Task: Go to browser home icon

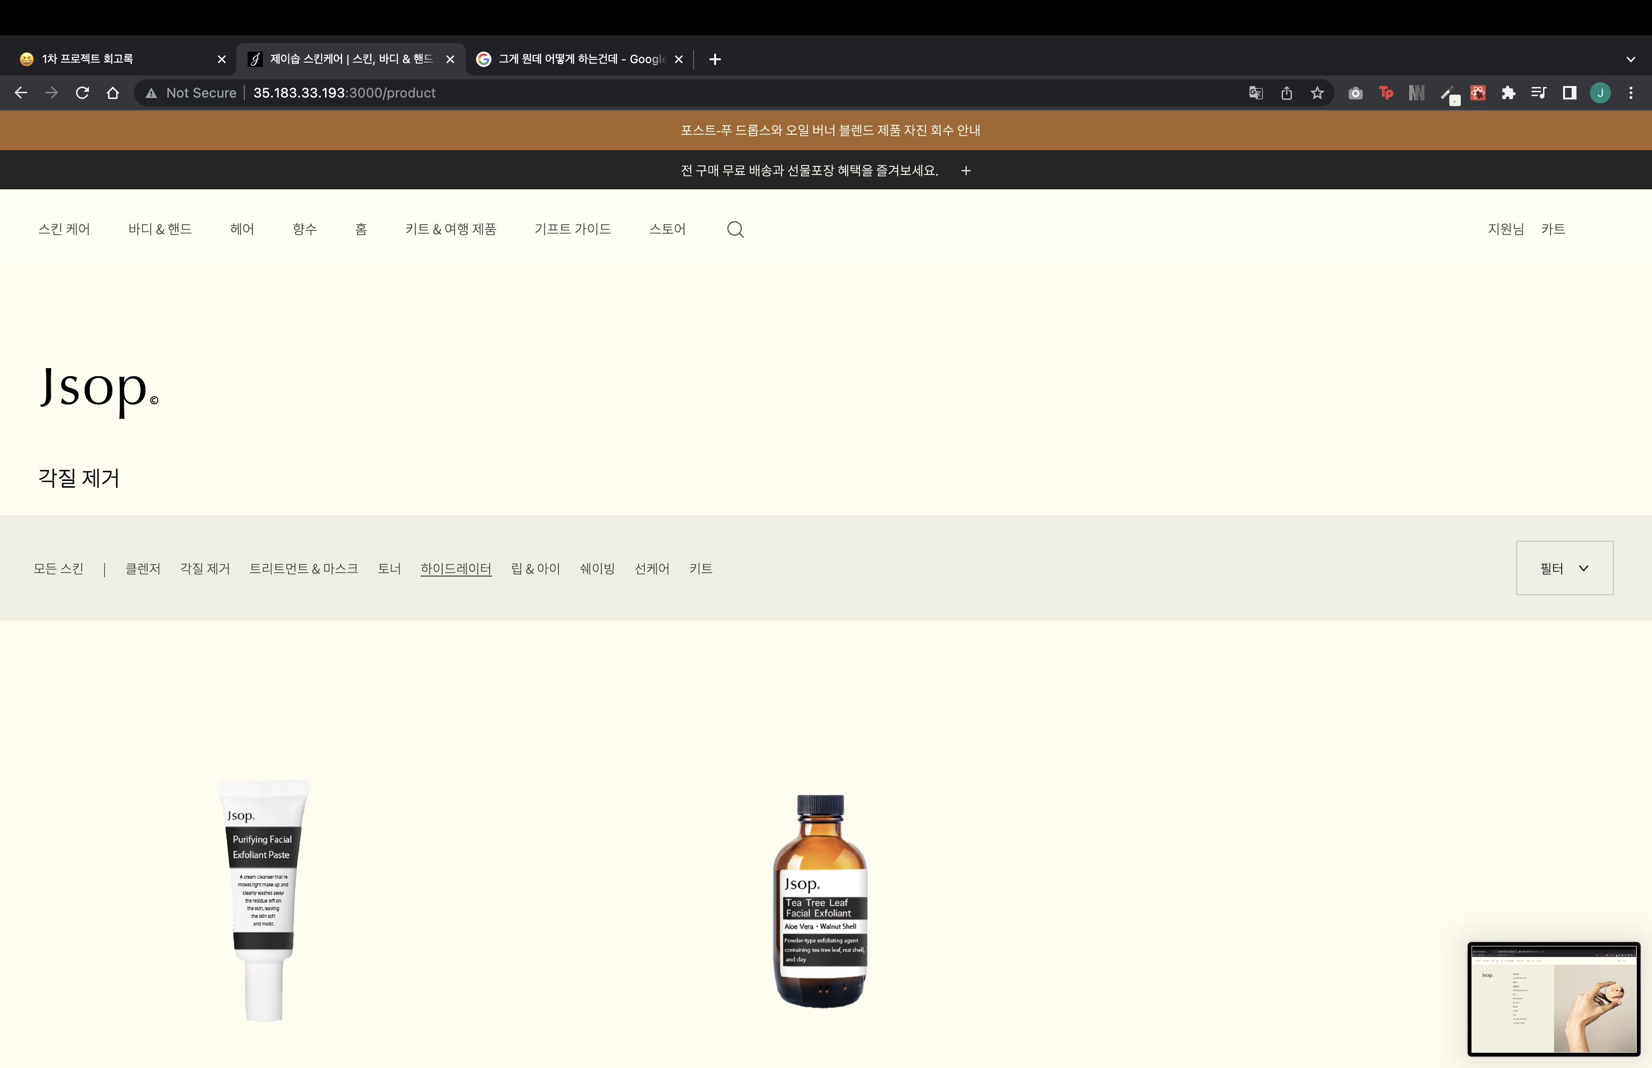Action: coord(113,93)
